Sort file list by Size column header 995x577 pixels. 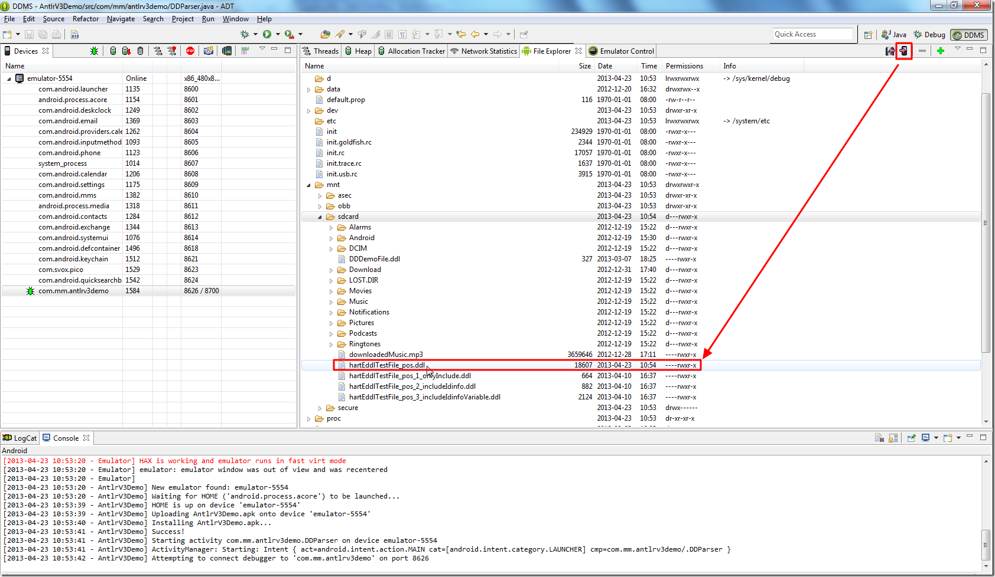tap(575, 66)
